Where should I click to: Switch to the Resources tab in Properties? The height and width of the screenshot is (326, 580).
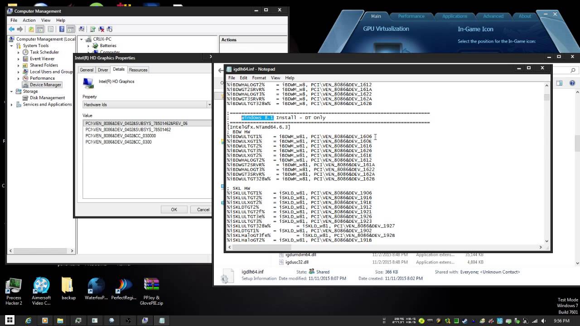[x=138, y=70]
